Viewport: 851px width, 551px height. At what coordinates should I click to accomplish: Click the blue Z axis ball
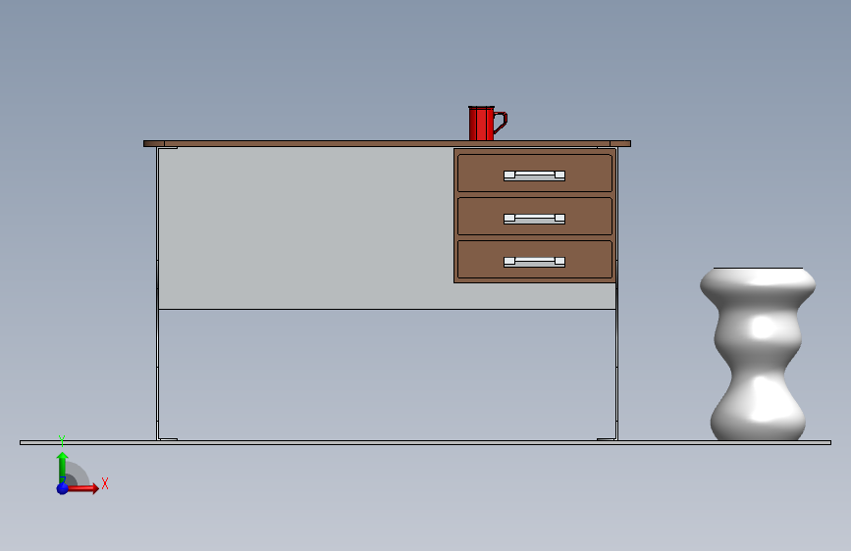click(63, 488)
